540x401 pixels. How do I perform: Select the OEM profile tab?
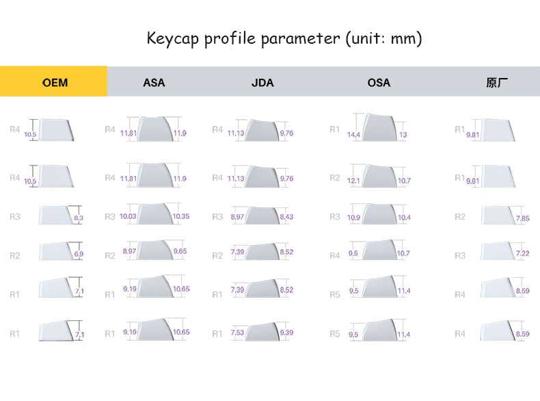(54, 82)
